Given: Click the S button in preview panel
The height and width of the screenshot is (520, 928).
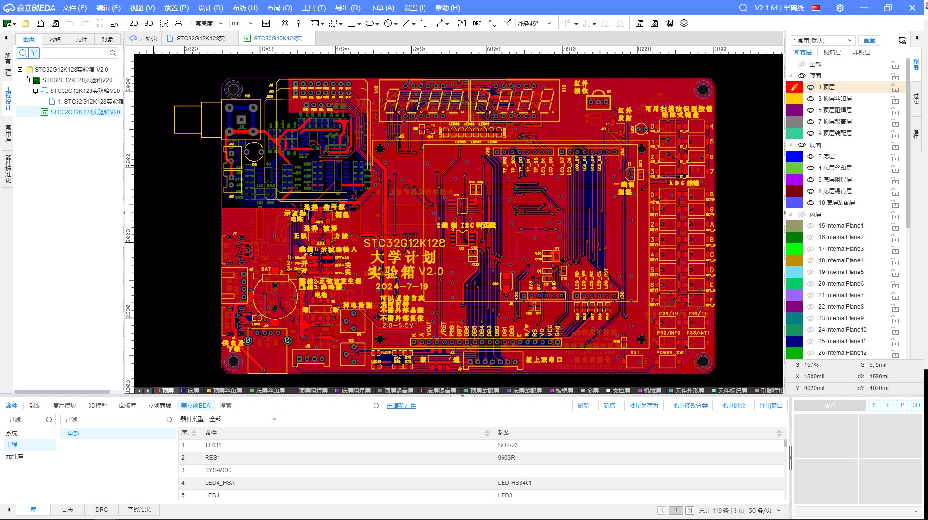Looking at the screenshot, I should tap(875, 405).
